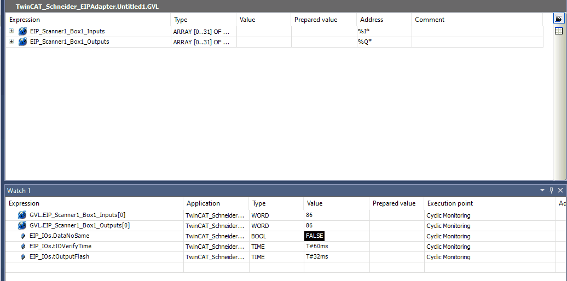Click the GVL Expression column header

pyautogui.click(x=88, y=20)
